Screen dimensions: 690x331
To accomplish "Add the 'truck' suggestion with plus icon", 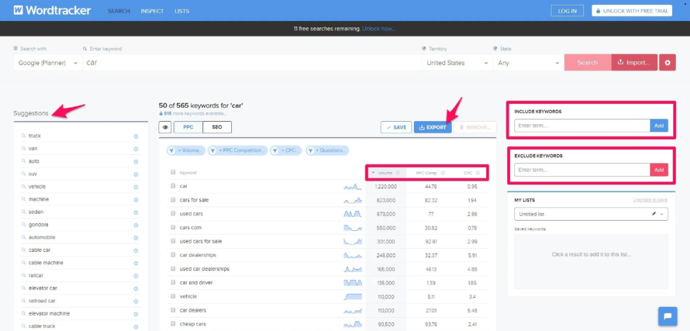I will tap(135, 136).
